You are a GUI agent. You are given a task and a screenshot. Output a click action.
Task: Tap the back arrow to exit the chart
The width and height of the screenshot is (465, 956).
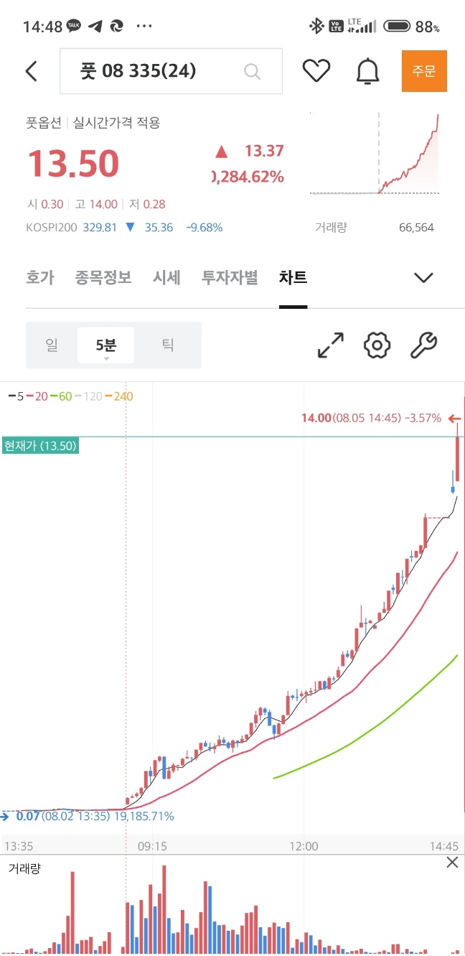30,70
